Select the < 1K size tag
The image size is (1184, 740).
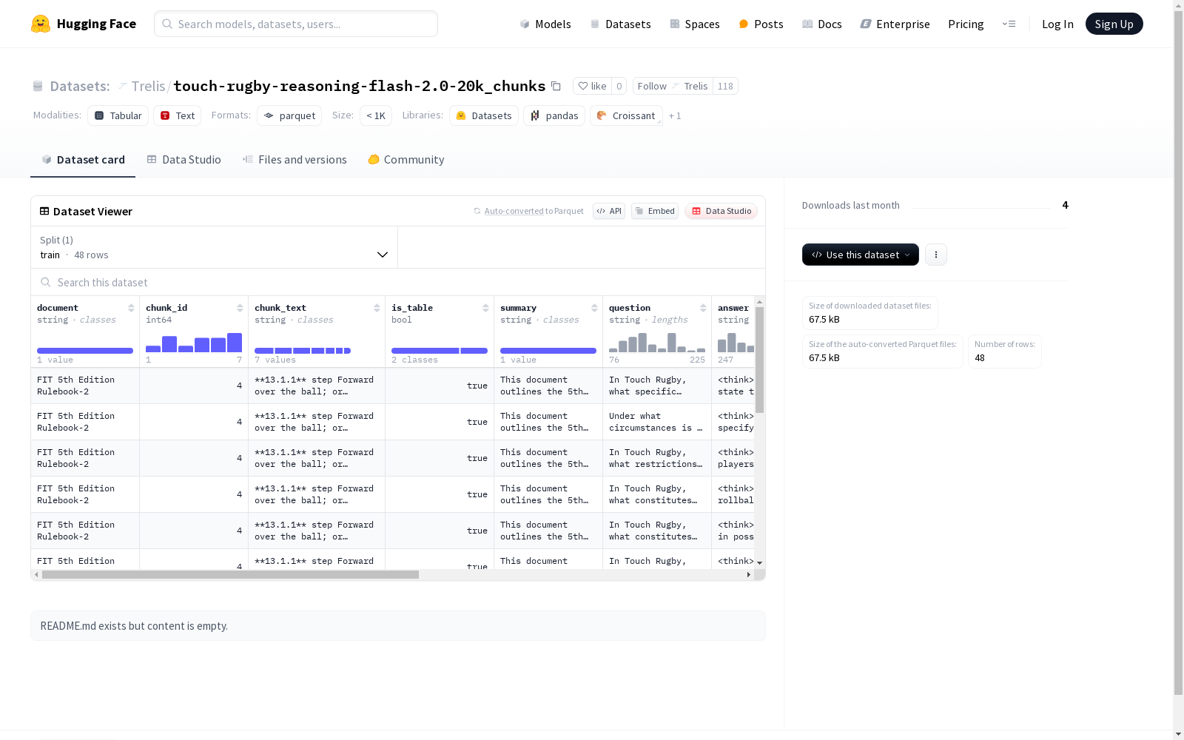[376, 115]
